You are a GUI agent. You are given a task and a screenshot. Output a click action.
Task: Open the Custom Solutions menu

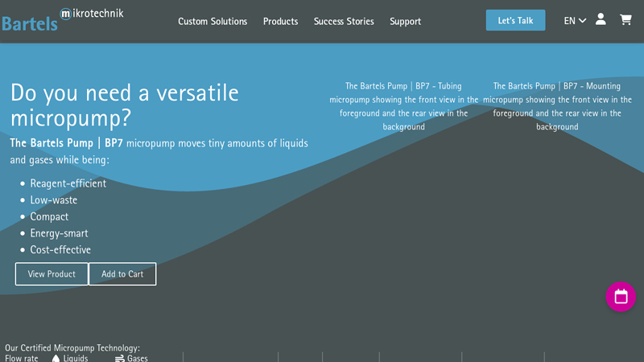pyautogui.click(x=213, y=21)
